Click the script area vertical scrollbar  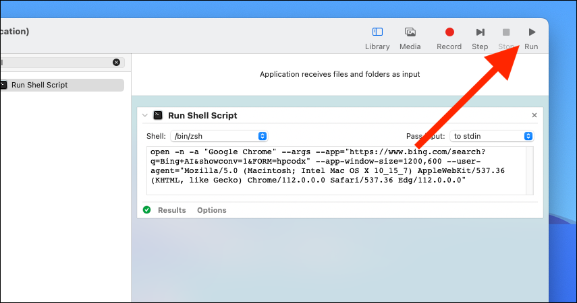(x=530, y=170)
